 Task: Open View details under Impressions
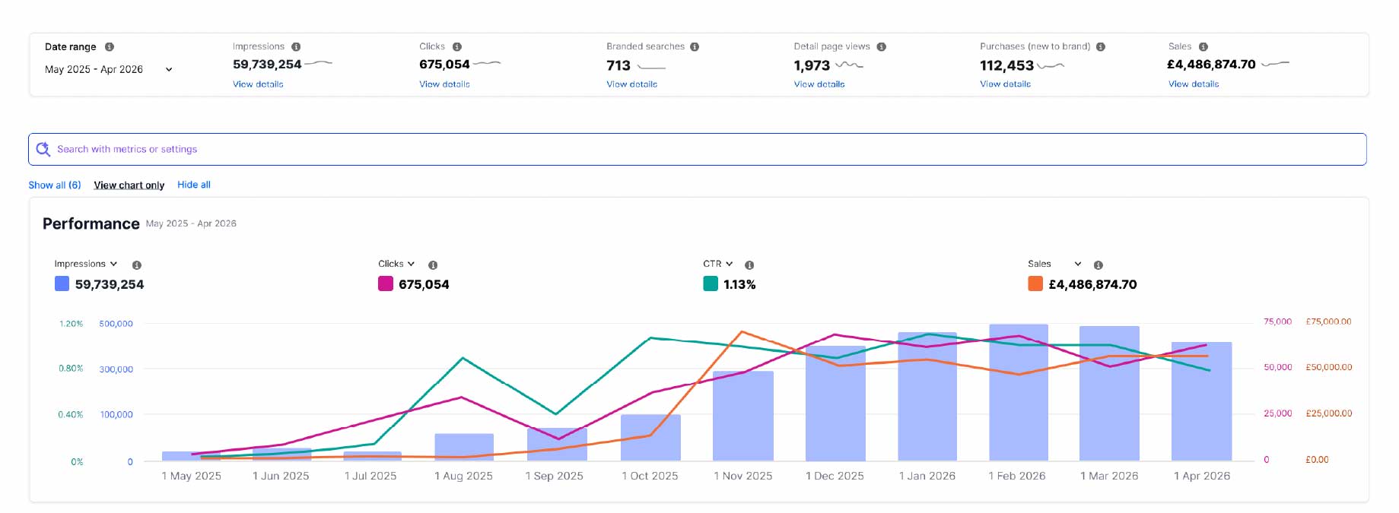click(258, 84)
